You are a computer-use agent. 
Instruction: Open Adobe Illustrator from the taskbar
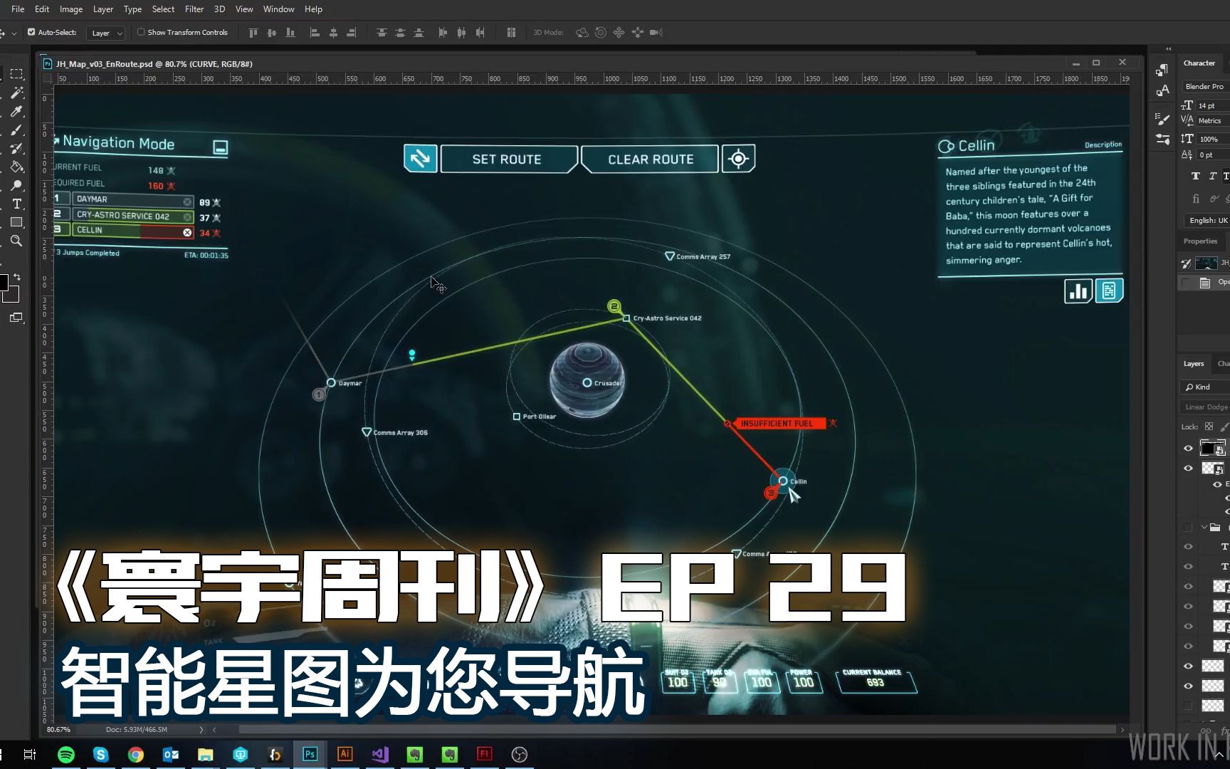(345, 755)
